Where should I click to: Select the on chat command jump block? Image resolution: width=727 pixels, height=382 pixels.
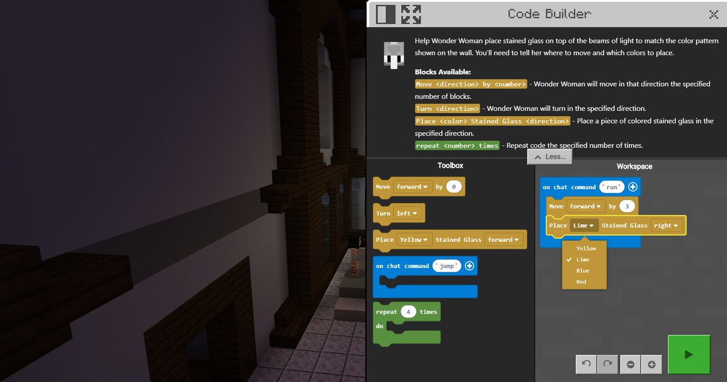[x=425, y=277]
